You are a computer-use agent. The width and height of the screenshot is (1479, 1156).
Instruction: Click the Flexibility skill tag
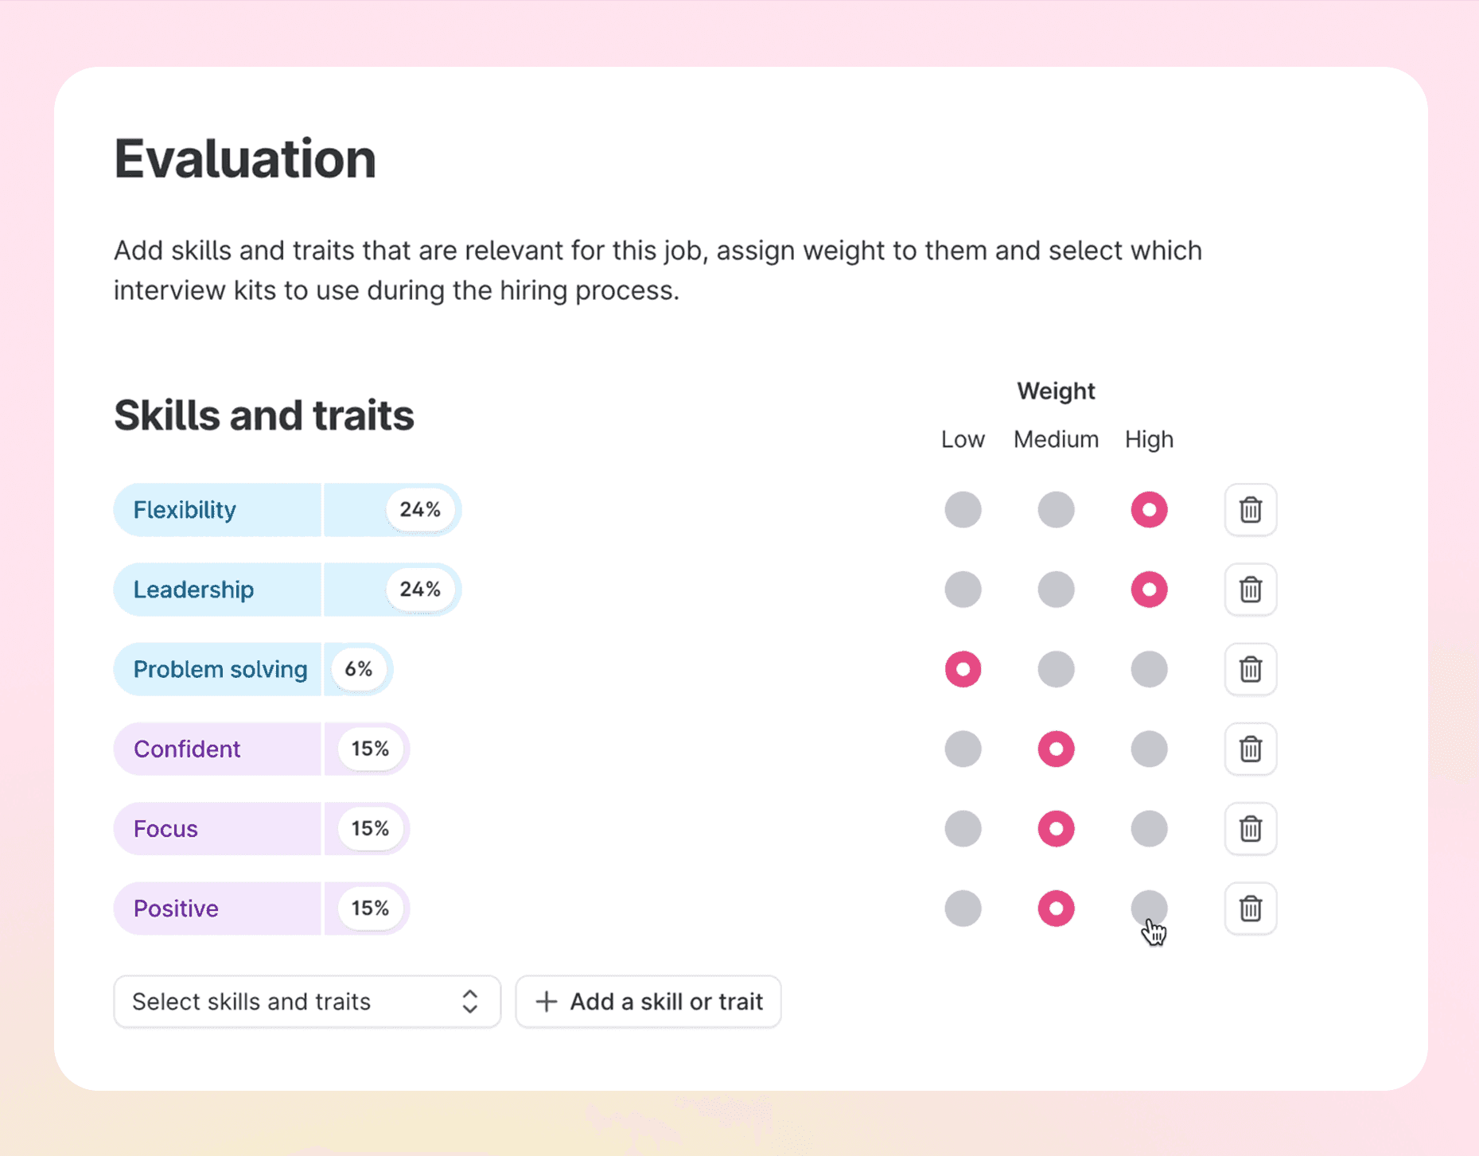[x=217, y=509]
